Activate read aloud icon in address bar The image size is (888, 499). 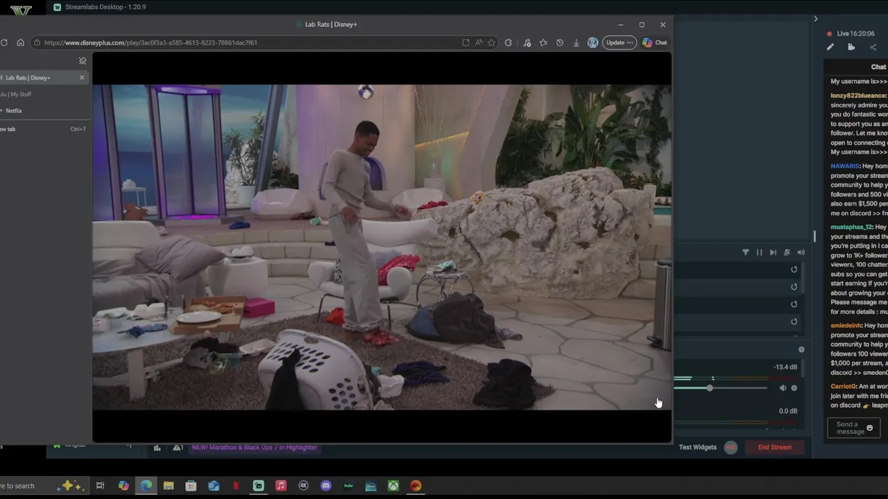(x=479, y=42)
